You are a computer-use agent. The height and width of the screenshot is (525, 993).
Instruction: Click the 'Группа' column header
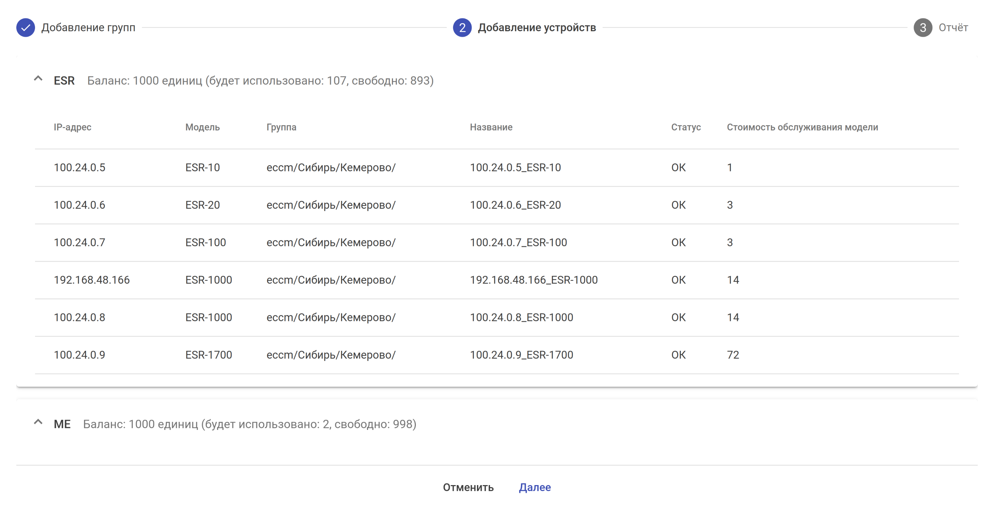tap(281, 127)
